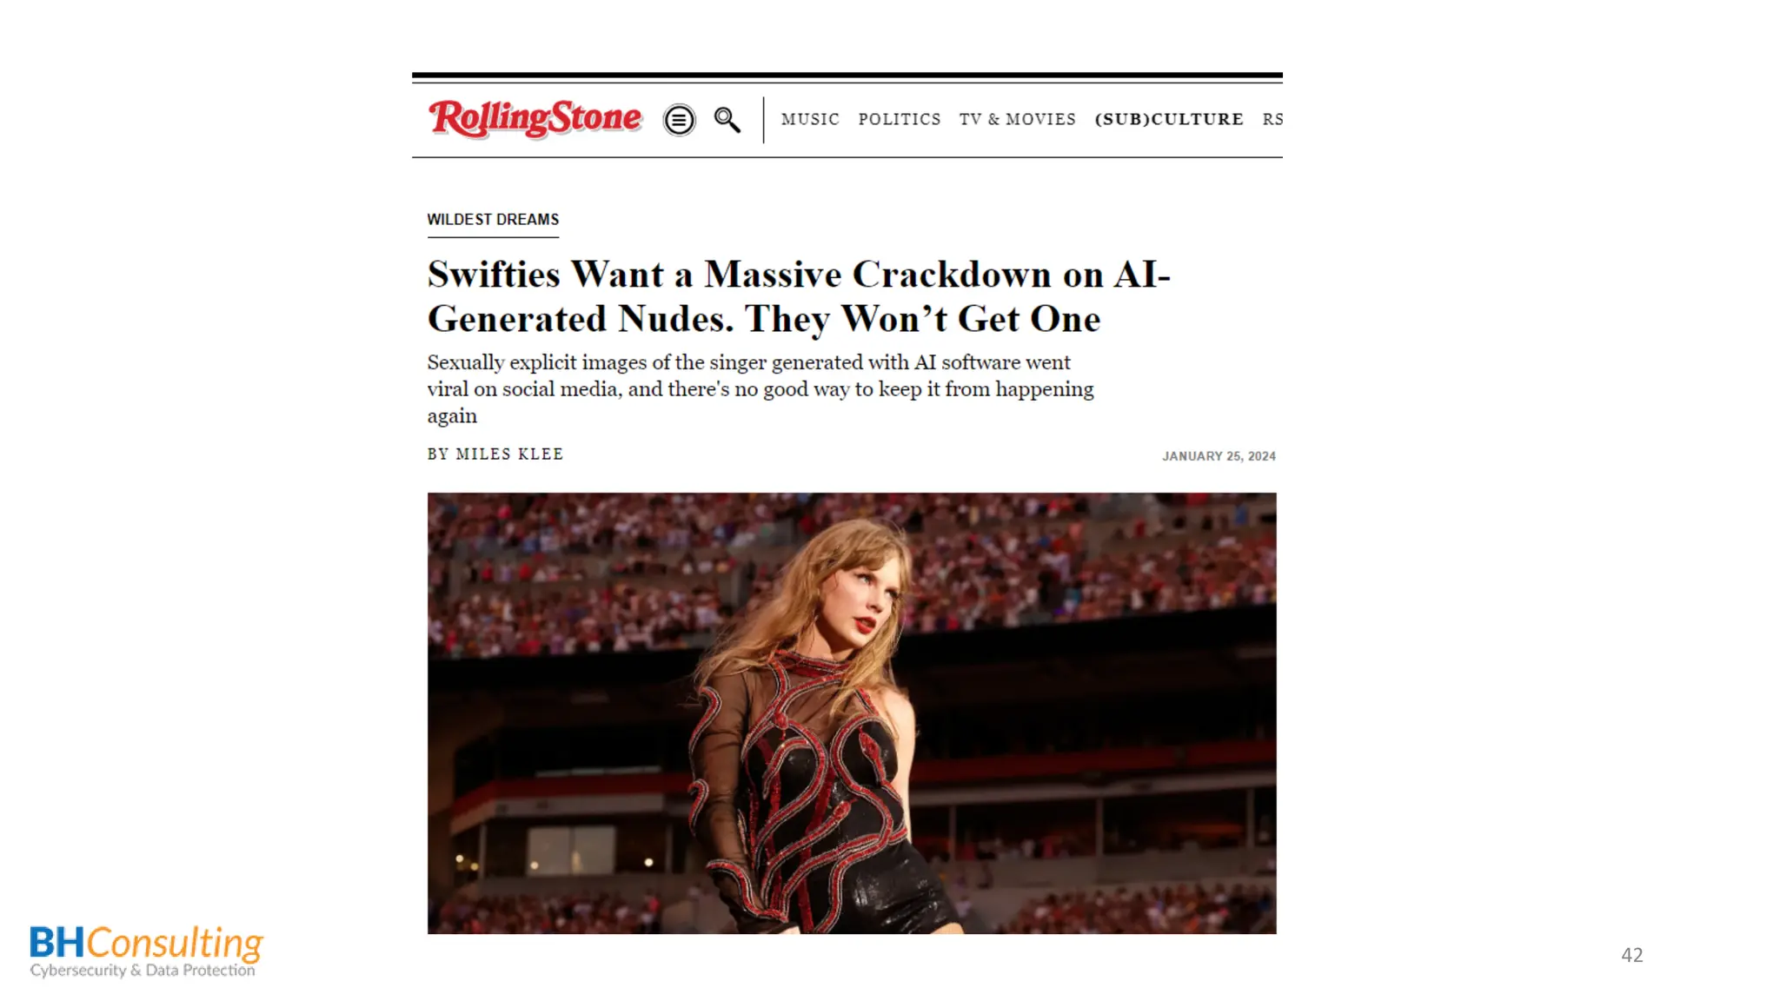
Task: Open the (Sub)Culture nav item
Action: [1169, 119]
